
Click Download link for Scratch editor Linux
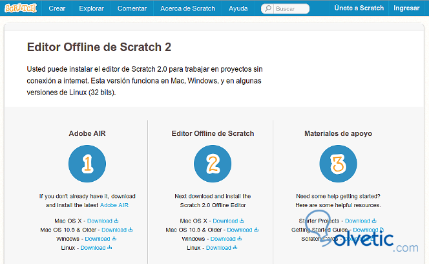[218, 248]
